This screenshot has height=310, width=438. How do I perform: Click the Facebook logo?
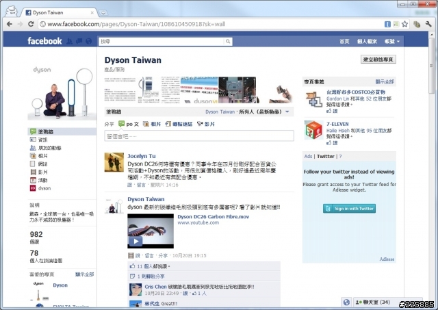44,41
